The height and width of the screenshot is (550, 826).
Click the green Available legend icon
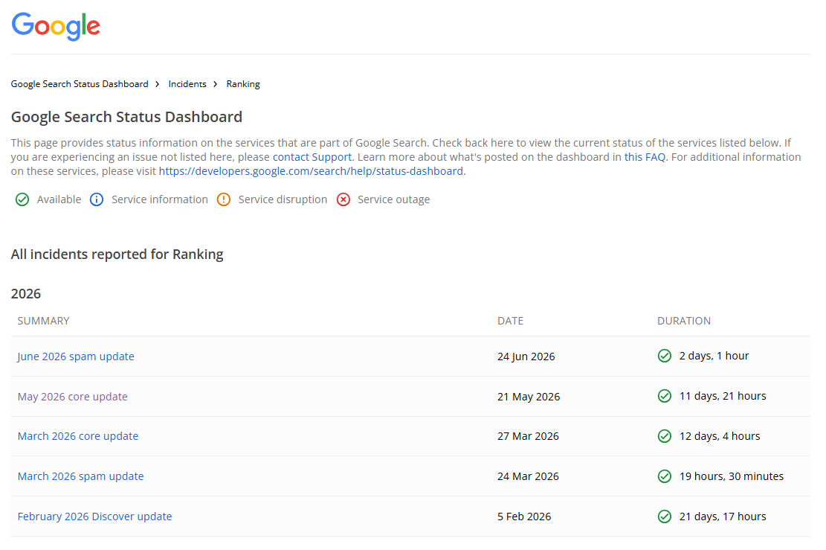[22, 199]
